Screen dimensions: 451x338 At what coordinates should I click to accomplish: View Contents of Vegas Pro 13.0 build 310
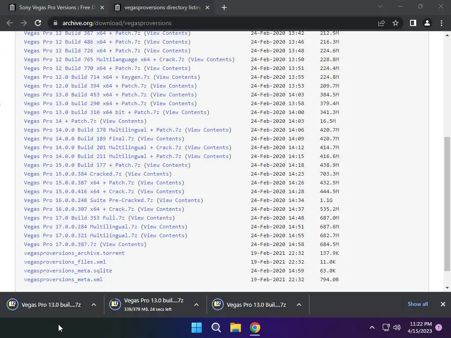tap(186, 112)
